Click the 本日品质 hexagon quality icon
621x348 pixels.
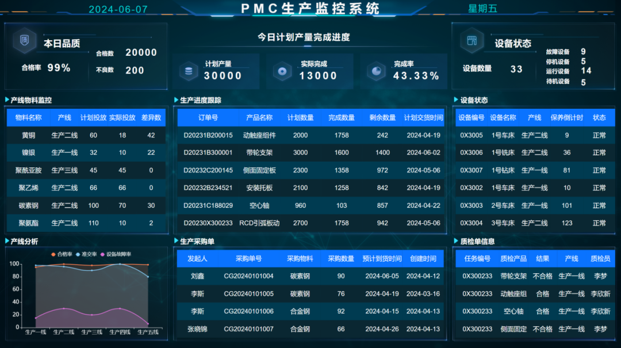[25, 40]
